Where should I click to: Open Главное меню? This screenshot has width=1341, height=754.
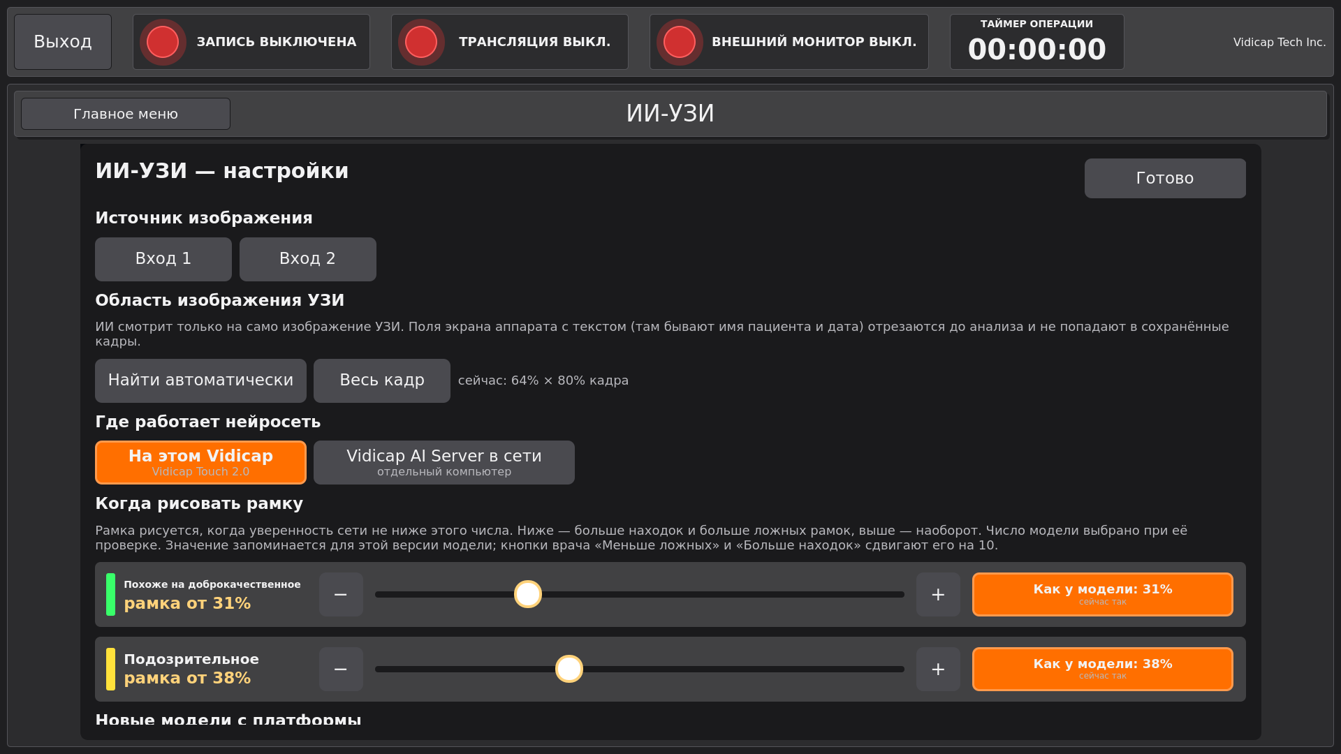(126, 114)
